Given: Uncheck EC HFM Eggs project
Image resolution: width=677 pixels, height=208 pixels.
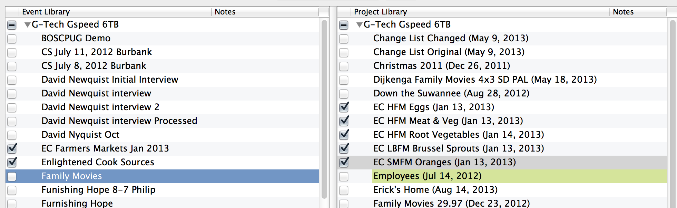Looking at the screenshot, I should pos(344,107).
